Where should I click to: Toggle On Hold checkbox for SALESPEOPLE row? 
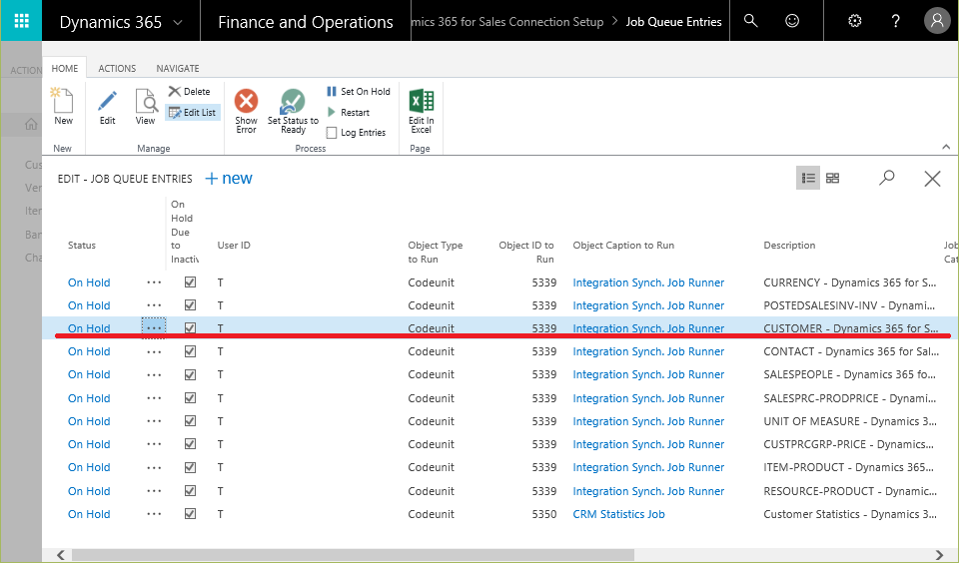tap(190, 374)
